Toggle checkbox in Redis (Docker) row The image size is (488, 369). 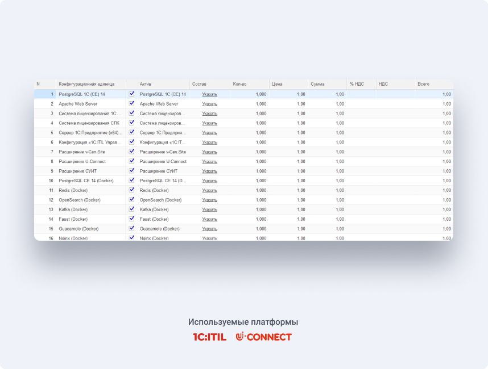[x=131, y=190]
